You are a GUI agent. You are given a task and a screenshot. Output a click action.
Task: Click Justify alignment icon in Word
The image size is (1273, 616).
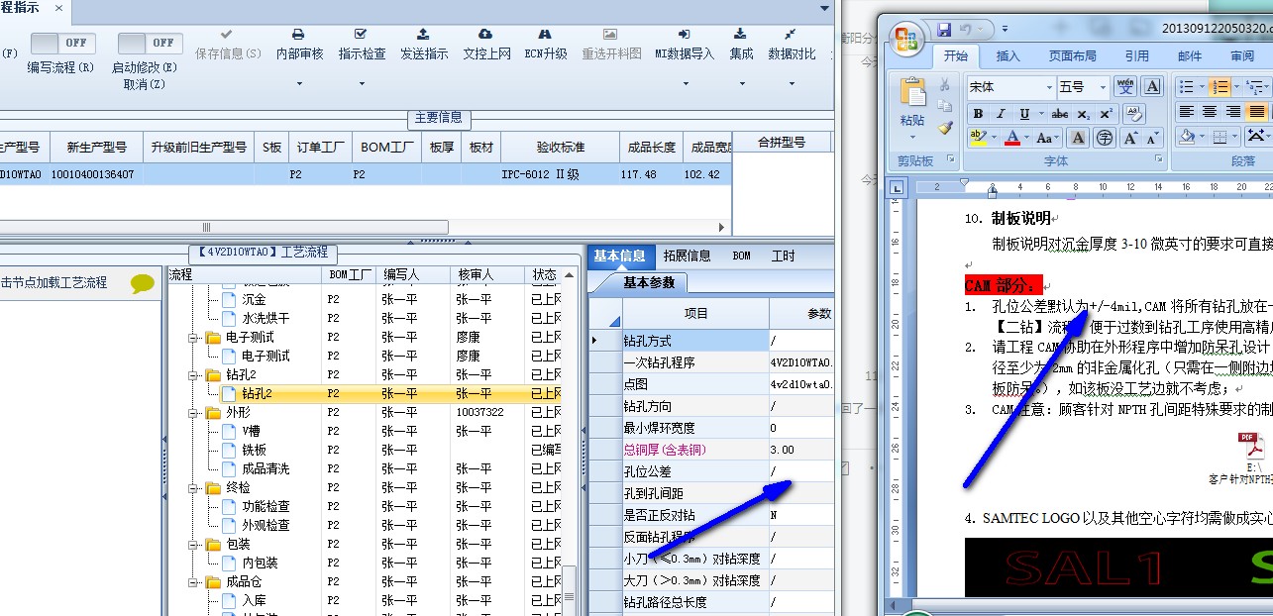click(1257, 112)
